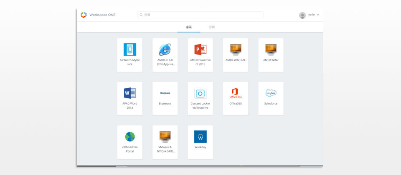Switch to the 書籤 bookmarks tab
The height and width of the screenshot is (175, 401).
coord(189,27)
